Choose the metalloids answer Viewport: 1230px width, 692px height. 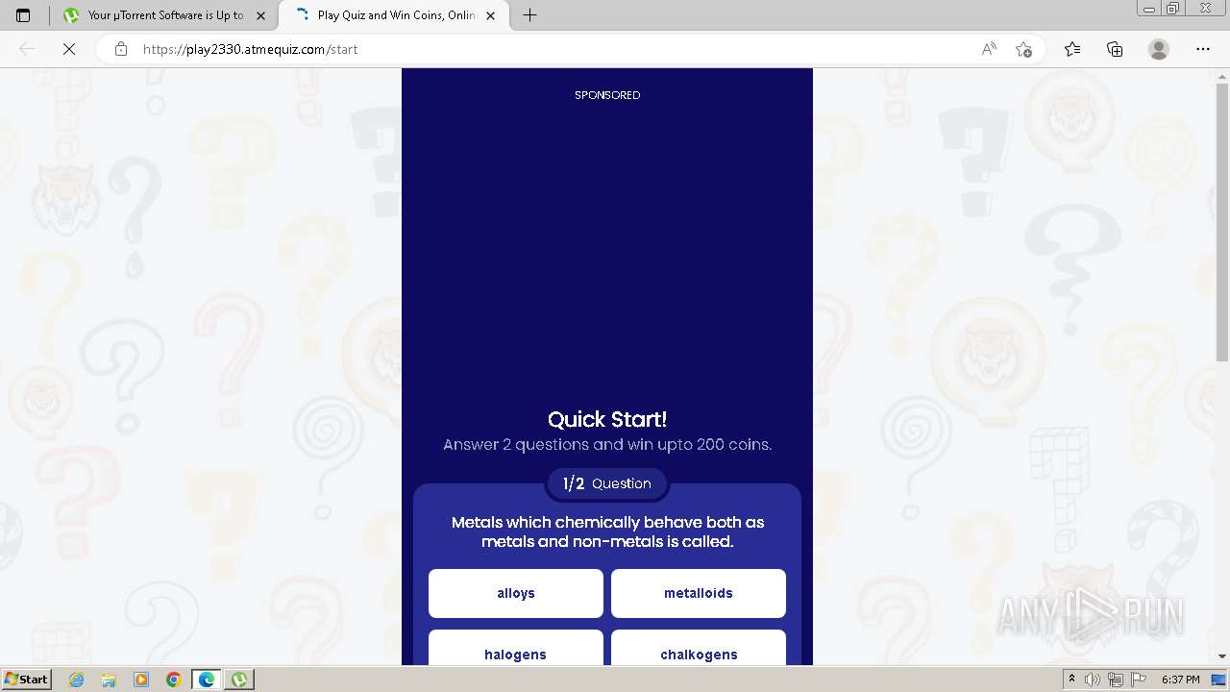coord(699,593)
